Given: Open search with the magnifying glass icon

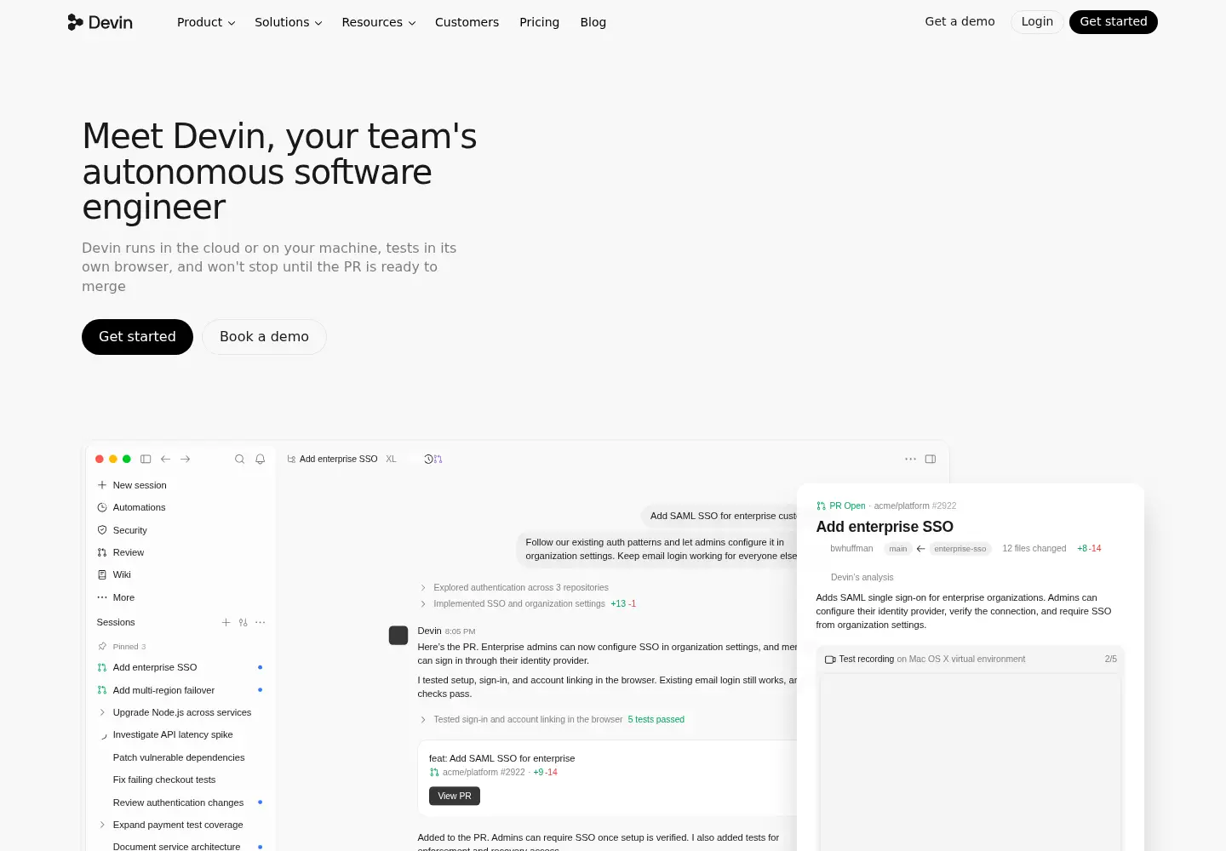Looking at the screenshot, I should 240,459.
